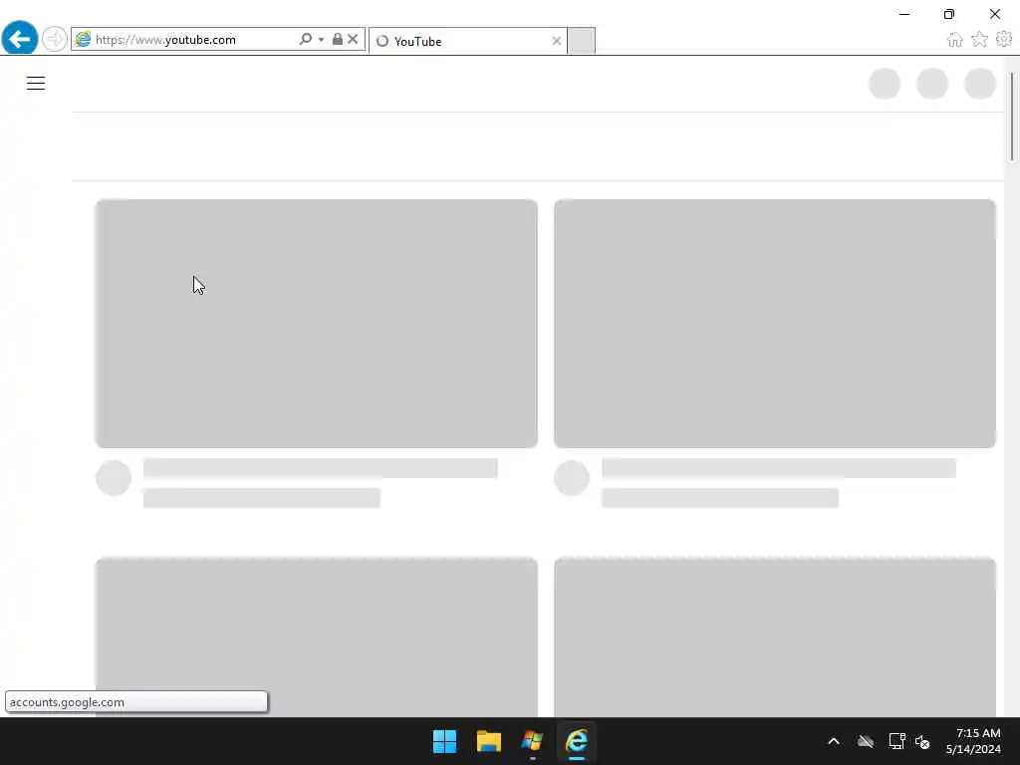Click the bottom-right video thumbnail placeholder

775,637
